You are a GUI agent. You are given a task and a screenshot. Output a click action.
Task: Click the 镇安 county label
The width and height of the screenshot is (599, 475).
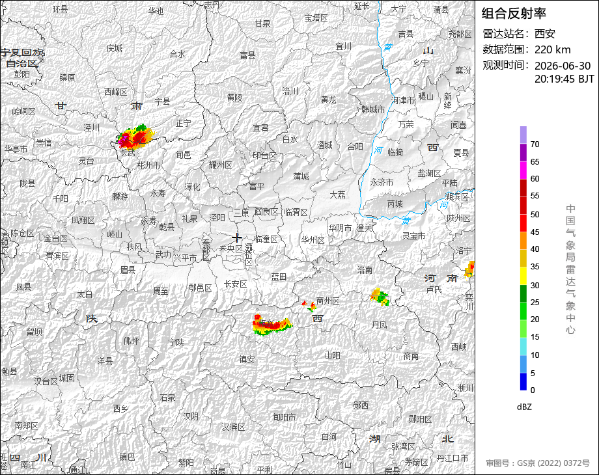(x=247, y=359)
